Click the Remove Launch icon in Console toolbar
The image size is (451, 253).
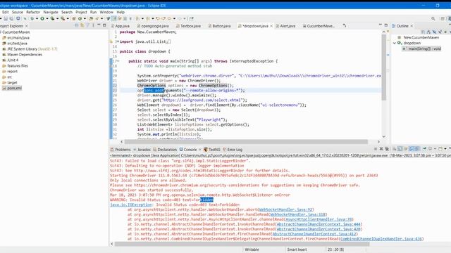381,149
